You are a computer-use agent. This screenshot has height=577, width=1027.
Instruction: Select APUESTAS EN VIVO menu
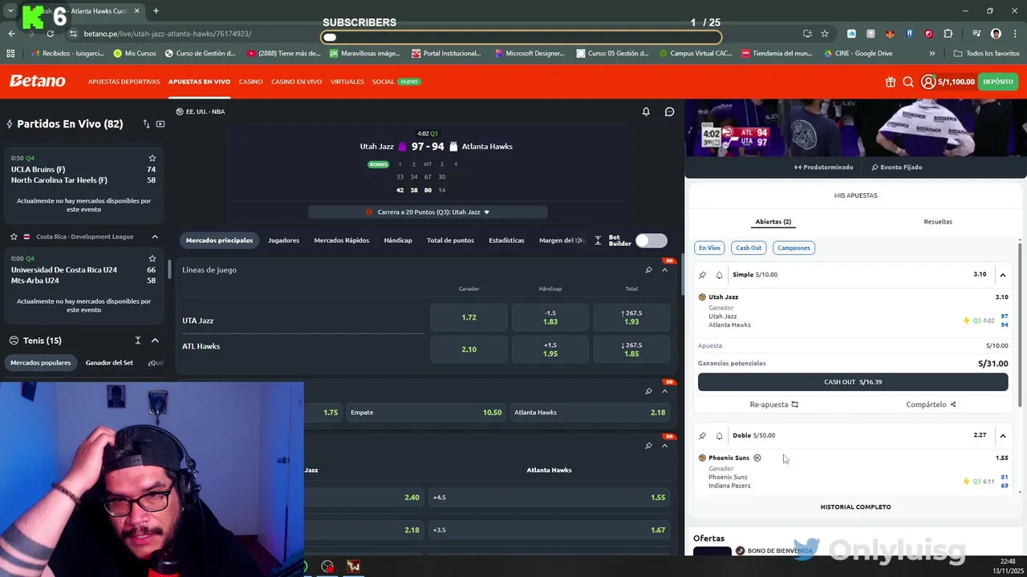(199, 82)
